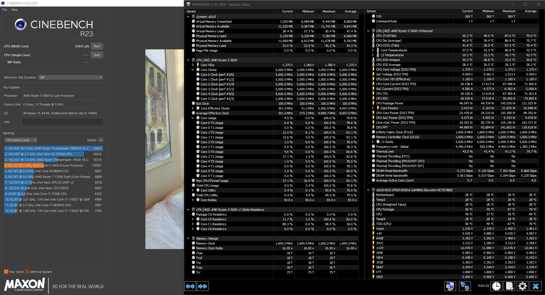Collapse the System: ASUS sensor group
This screenshot has height=295, width=545.
pyautogui.click(x=188, y=17)
